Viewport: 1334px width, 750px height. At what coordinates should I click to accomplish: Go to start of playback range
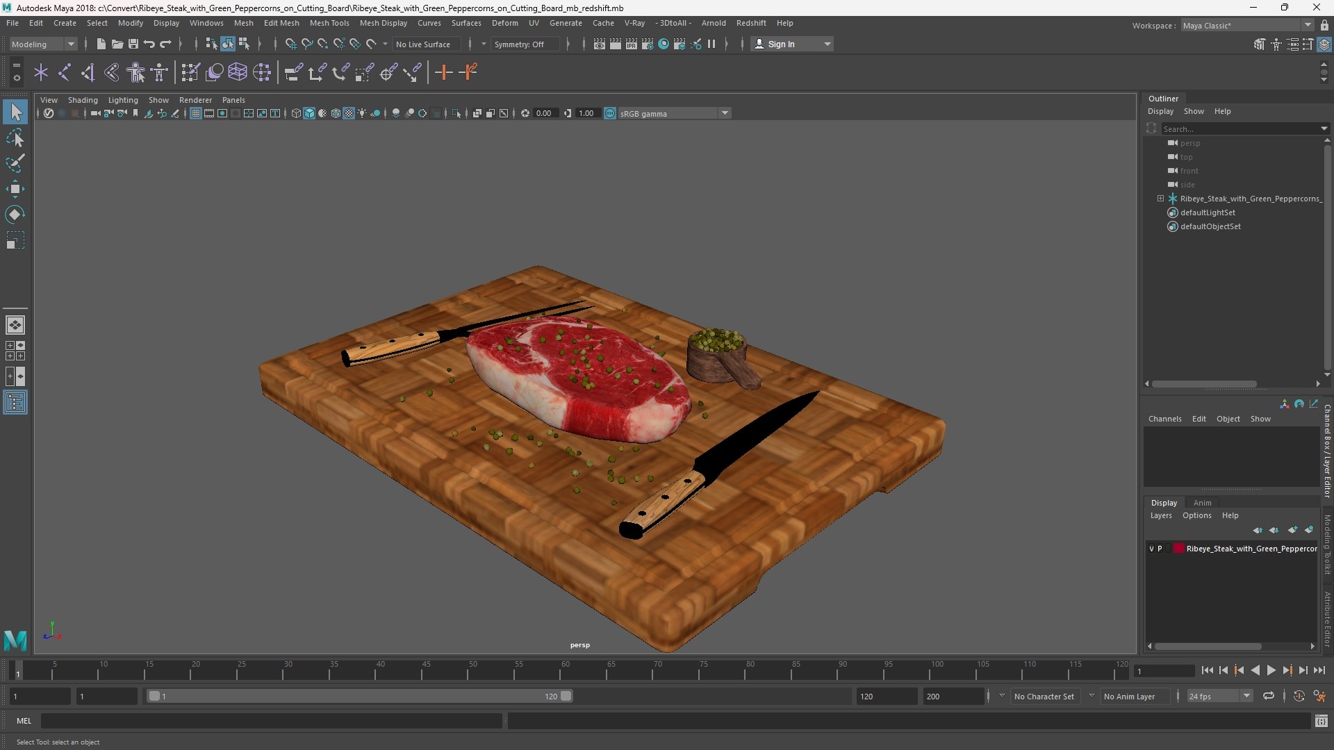pos(1207,670)
